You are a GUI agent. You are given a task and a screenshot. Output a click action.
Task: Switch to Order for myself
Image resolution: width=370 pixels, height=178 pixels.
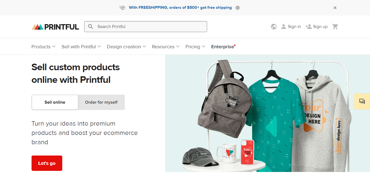click(x=101, y=102)
